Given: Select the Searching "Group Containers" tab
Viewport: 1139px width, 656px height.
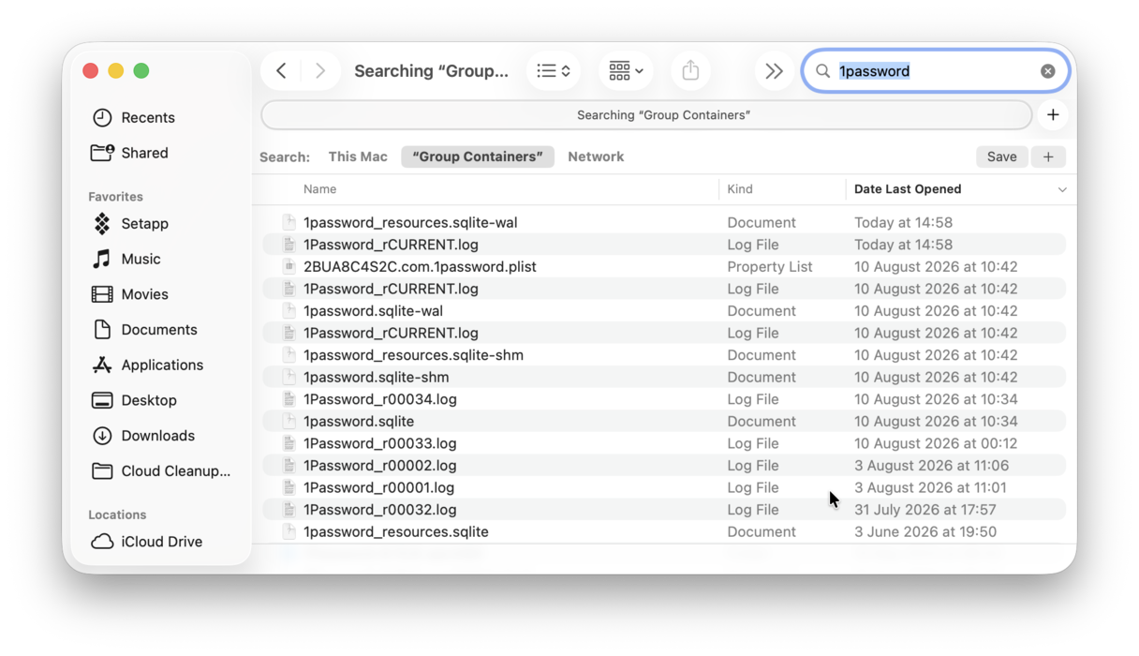Looking at the screenshot, I should [x=646, y=115].
